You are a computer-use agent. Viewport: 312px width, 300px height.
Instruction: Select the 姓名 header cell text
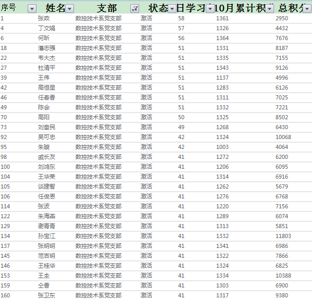(x=55, y=8)
